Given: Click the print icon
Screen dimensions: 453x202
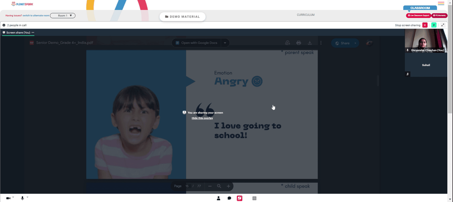Looking at the screenshot, I should [299, 43].
